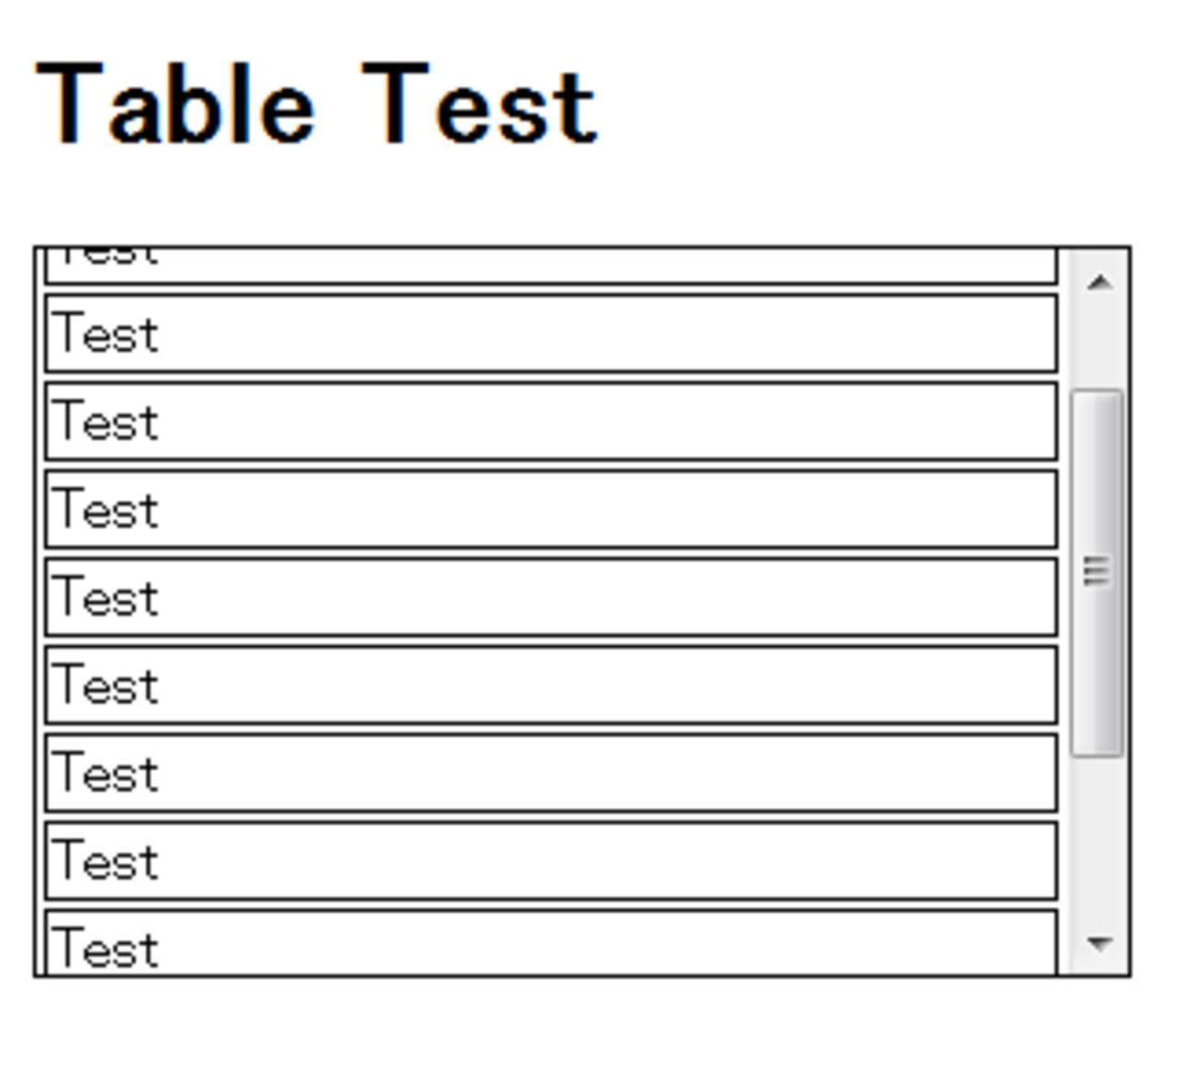Screen dimensions: 1194x1066
Task: Click the scrollbar down arrow
Action: pyautogui.click(x=1098, y=942)
